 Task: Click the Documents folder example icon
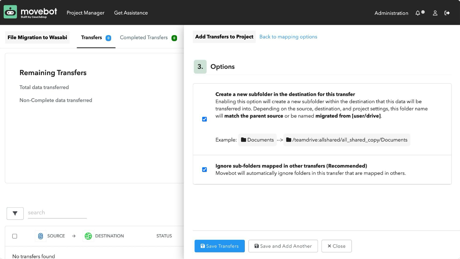point(243,140)
